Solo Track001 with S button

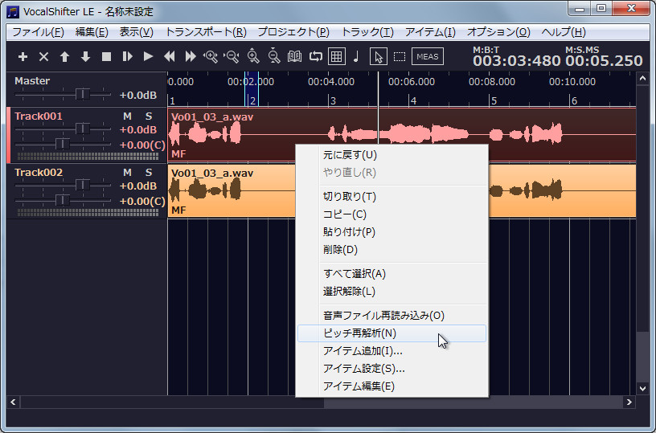[x=149, y=116]
